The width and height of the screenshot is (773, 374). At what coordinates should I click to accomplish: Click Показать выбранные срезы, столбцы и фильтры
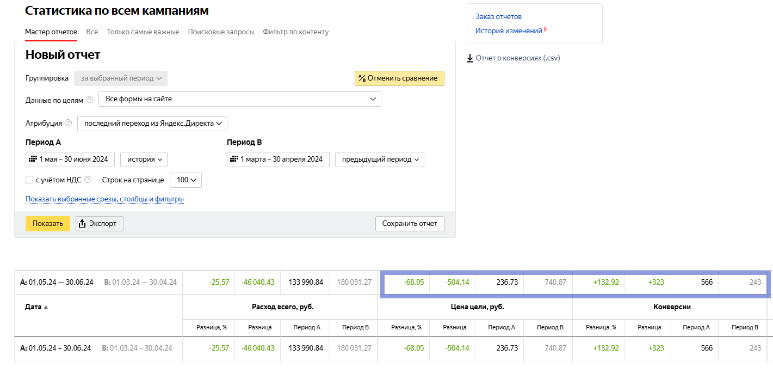coord(104,199)
